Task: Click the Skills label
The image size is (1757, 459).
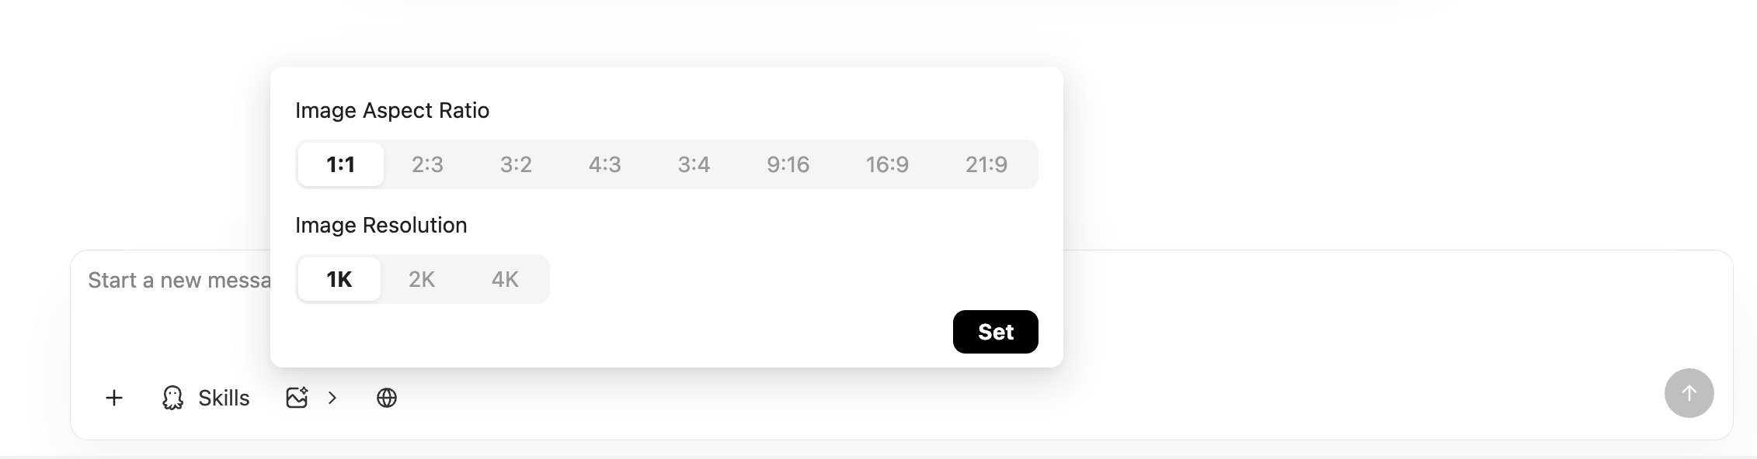Action: pyautogui.click(x=224, y=398)
